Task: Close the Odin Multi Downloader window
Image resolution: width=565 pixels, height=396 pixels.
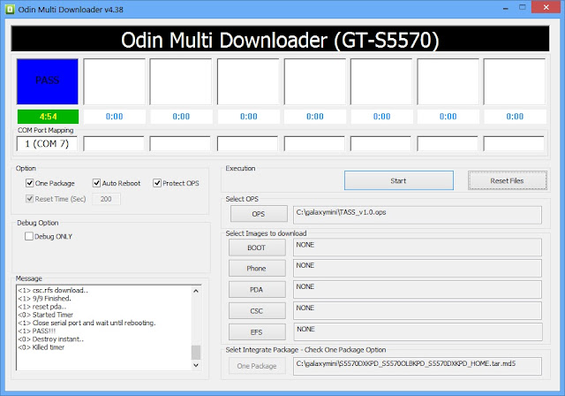Action: click(546, 8)
